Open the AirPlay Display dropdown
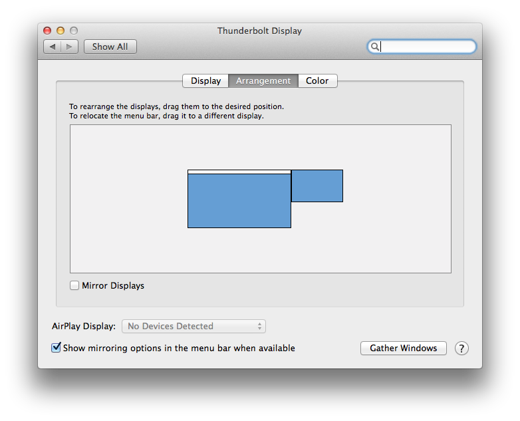 (x=194, y=326)
